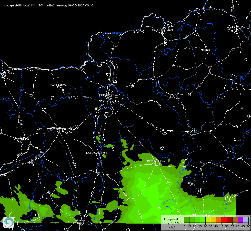Click the DUNAUJVAROS city label

97,153
